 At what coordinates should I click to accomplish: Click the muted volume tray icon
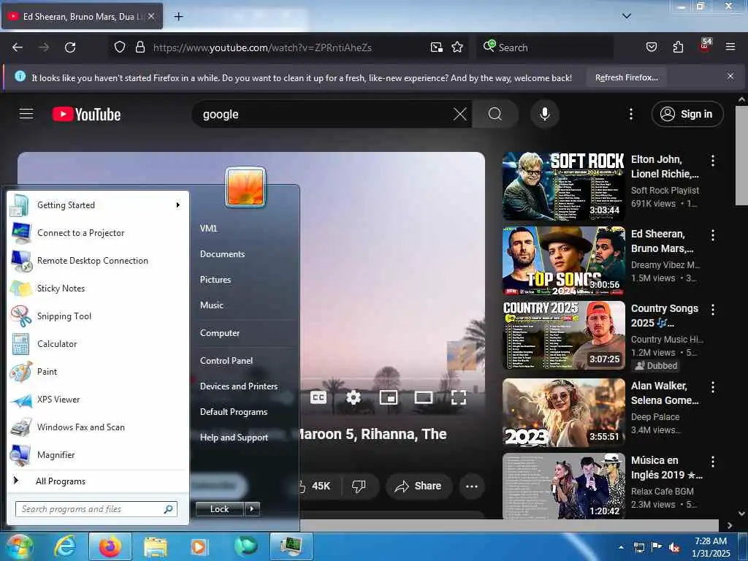tap(674, 547)
